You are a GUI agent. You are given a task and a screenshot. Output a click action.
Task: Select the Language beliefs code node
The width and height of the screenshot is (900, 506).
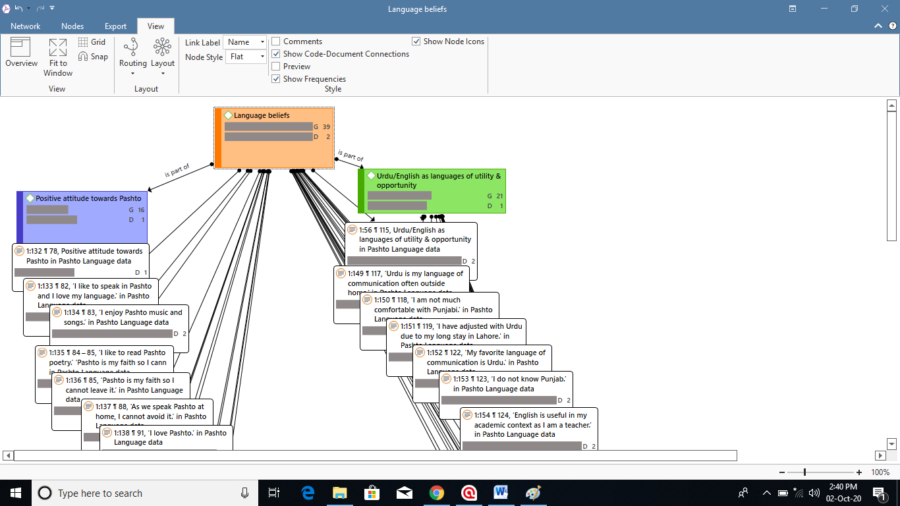click(x=274, y=138)
